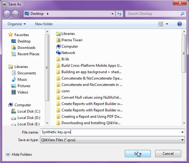Click the navigation pane scroll down arrow

[x=47, y=123]
